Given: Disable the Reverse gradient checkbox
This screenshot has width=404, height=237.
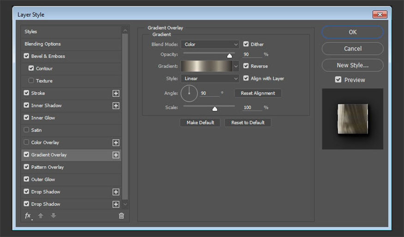Looking at the screenshot, I should (246, 66).
